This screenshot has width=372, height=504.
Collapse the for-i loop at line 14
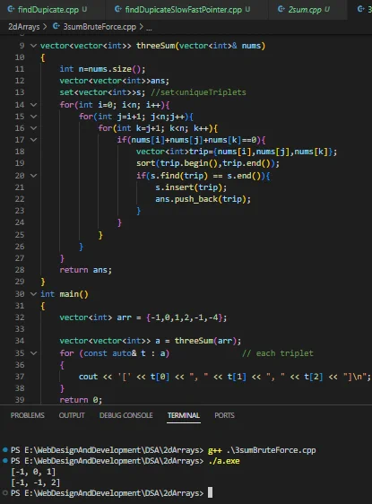point(33,105)
